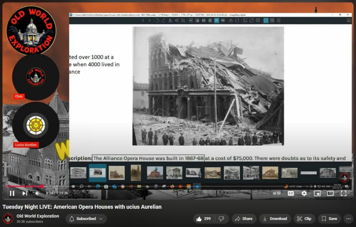Create a Clip of the video
Image resolution: width=356 pixels, height=227 pixels.
[x=304, y=219]
